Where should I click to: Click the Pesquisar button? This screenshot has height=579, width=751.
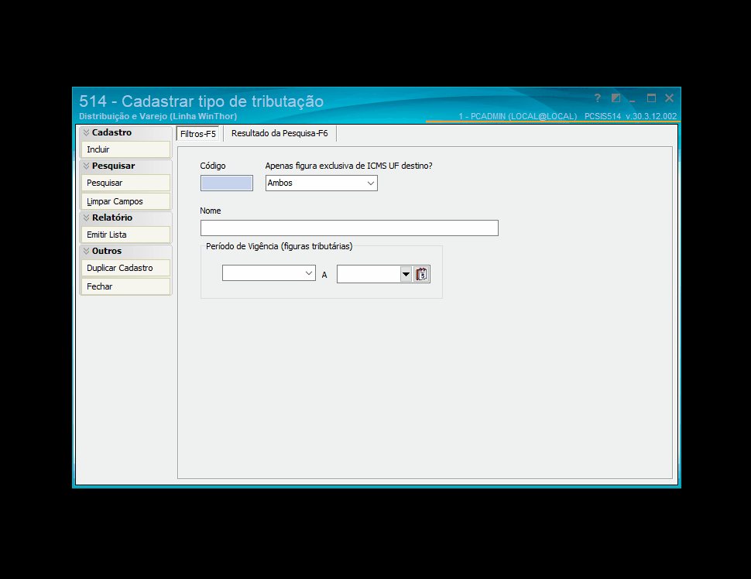click(x=126, y=183)
